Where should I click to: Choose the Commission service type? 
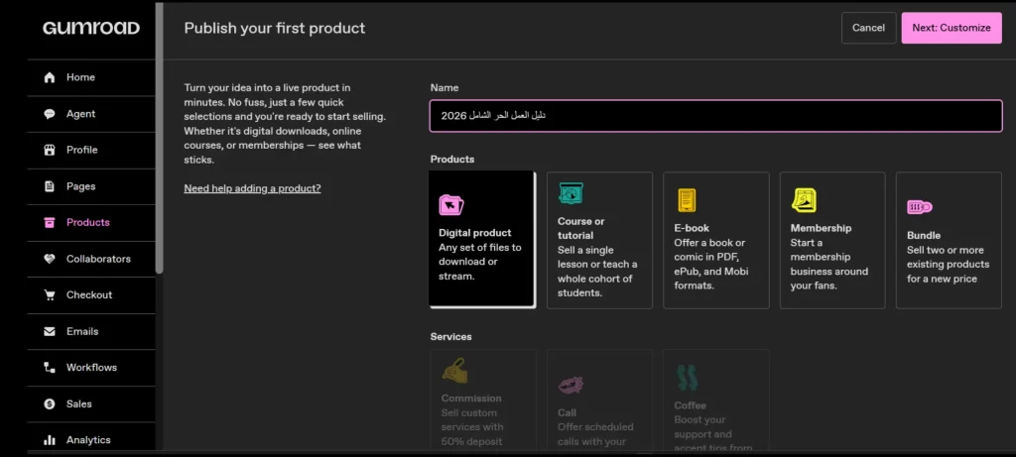483,400
